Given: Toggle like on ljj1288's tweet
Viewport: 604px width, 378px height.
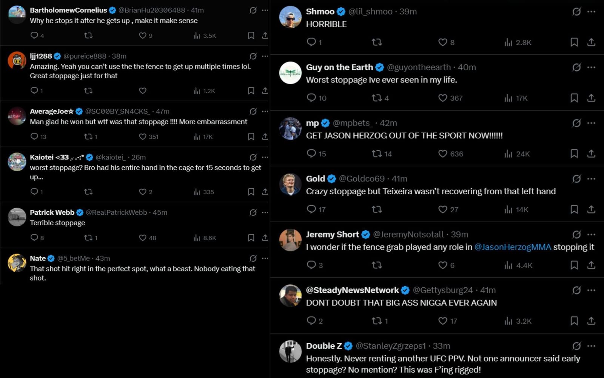Looking at the screenshot, I should click(142, 91).
